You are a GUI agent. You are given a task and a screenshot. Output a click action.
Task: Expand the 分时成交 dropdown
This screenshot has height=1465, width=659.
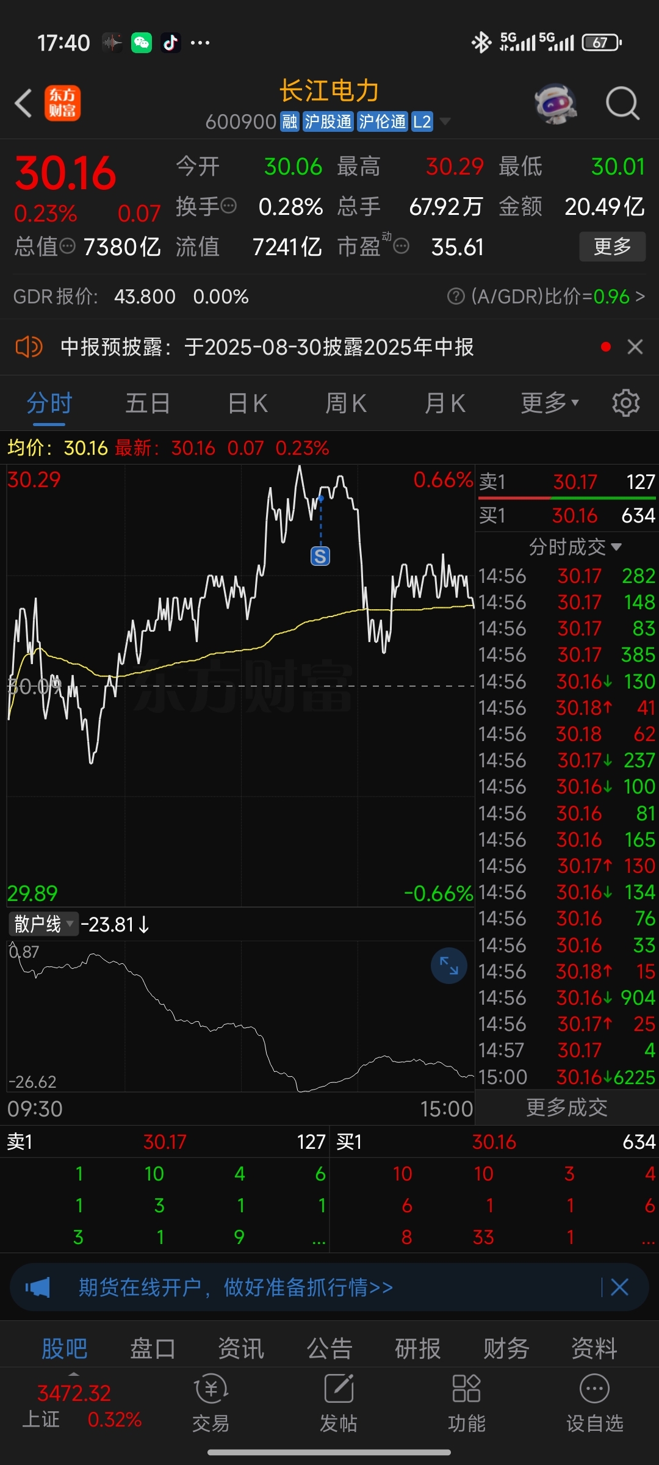tap(575, 546)
